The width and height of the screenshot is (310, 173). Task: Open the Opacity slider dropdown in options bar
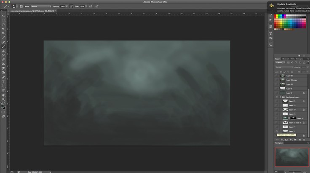tap(67, 6)
